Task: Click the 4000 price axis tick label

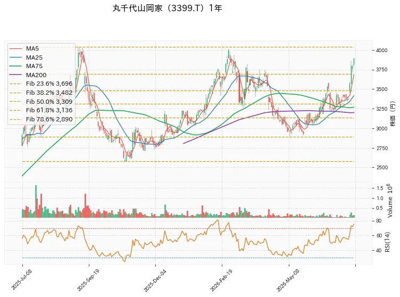Action: pos(381,51)
